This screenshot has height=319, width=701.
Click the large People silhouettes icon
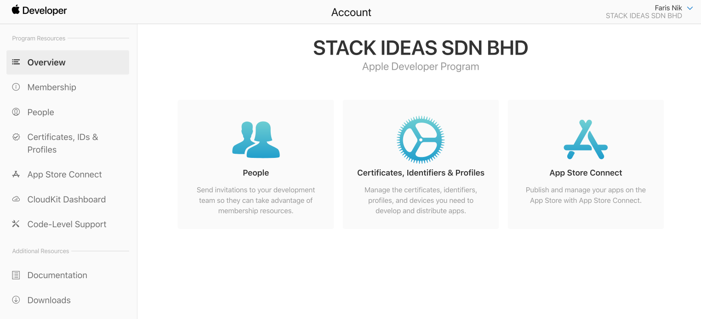pyautogui.click(x=256, y=140)
